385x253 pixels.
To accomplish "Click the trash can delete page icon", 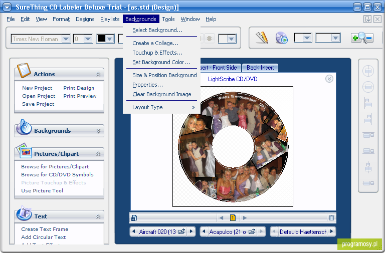I will click(331, 217).
